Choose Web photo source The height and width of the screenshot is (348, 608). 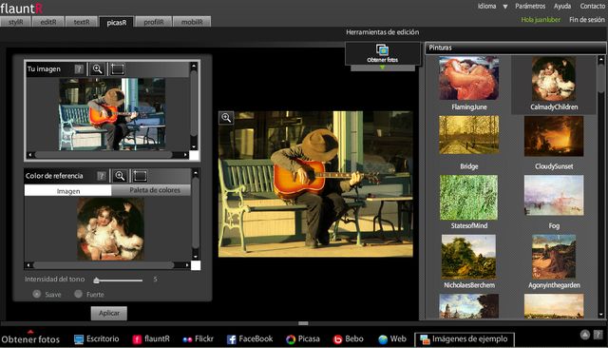392,339
